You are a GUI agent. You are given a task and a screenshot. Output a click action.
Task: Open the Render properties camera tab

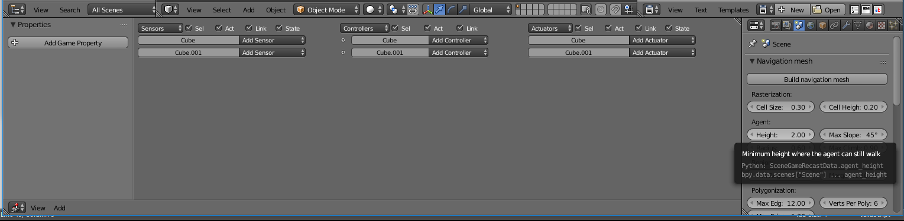pos(775,25)
